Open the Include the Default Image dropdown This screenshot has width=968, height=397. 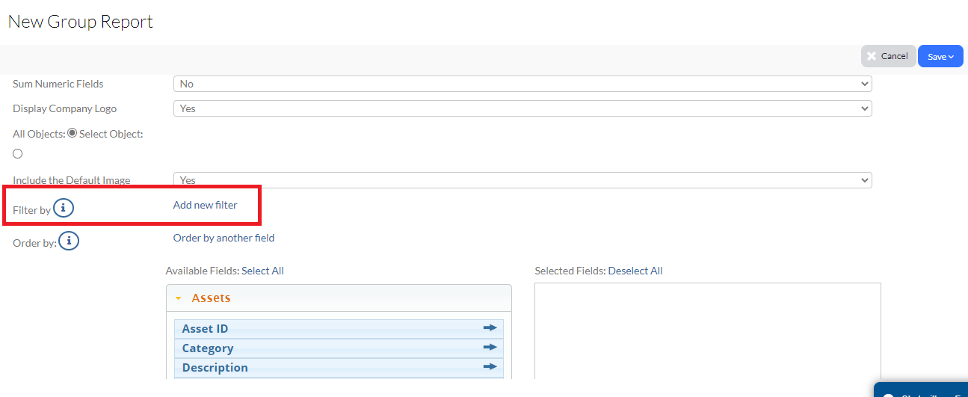(522, 180)
